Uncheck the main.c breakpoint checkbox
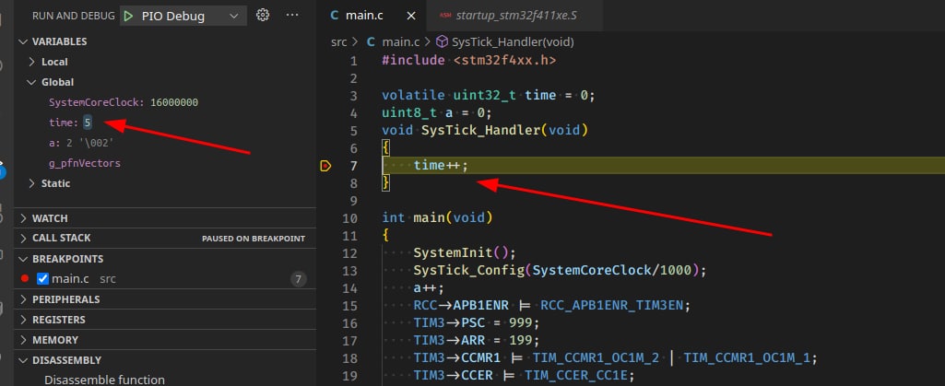945x386 pixels. pyautogui.click(x=42, y=279)
